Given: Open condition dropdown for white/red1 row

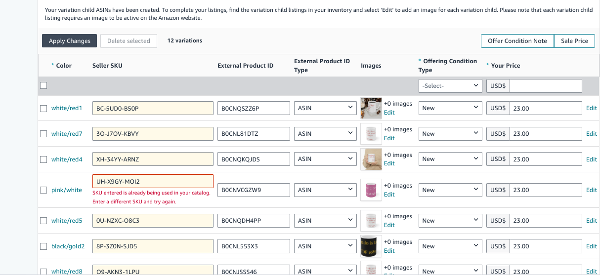Looking at the screenshot, I should (x=450, y=108).
